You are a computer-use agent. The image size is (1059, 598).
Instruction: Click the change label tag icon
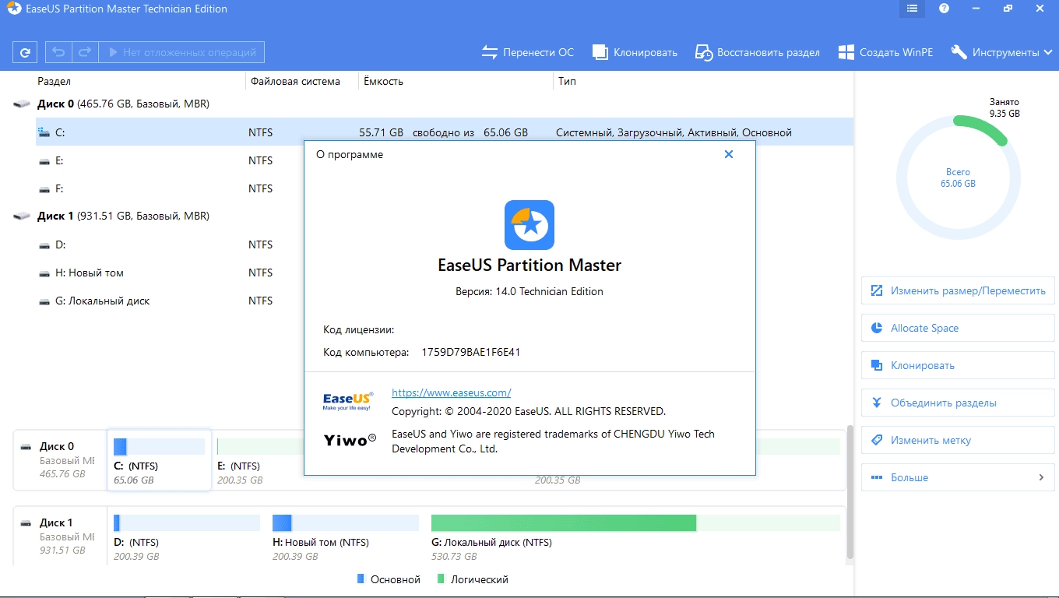point(876,440)
